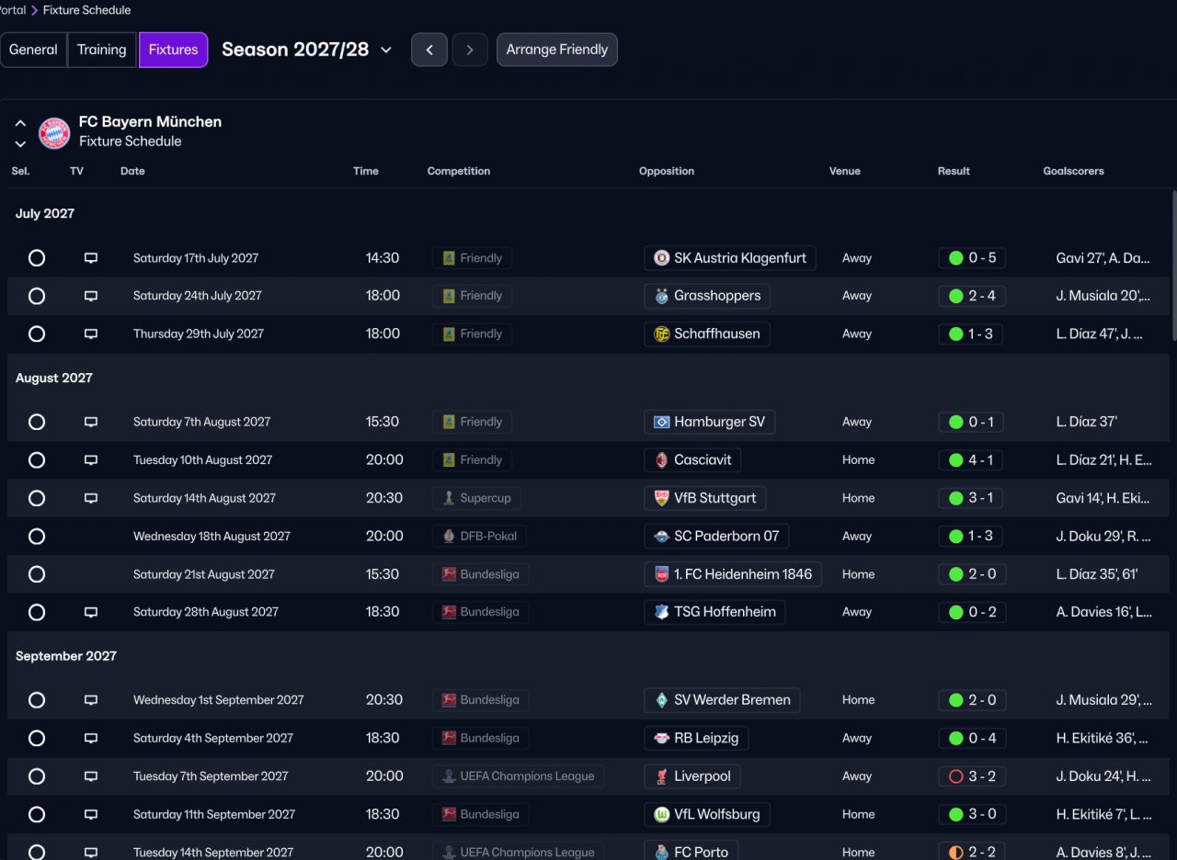This screenshot has height=860, width=1177.
Task: Click the TV icon in the RB Leipzig row
Action: coord(91,738)
